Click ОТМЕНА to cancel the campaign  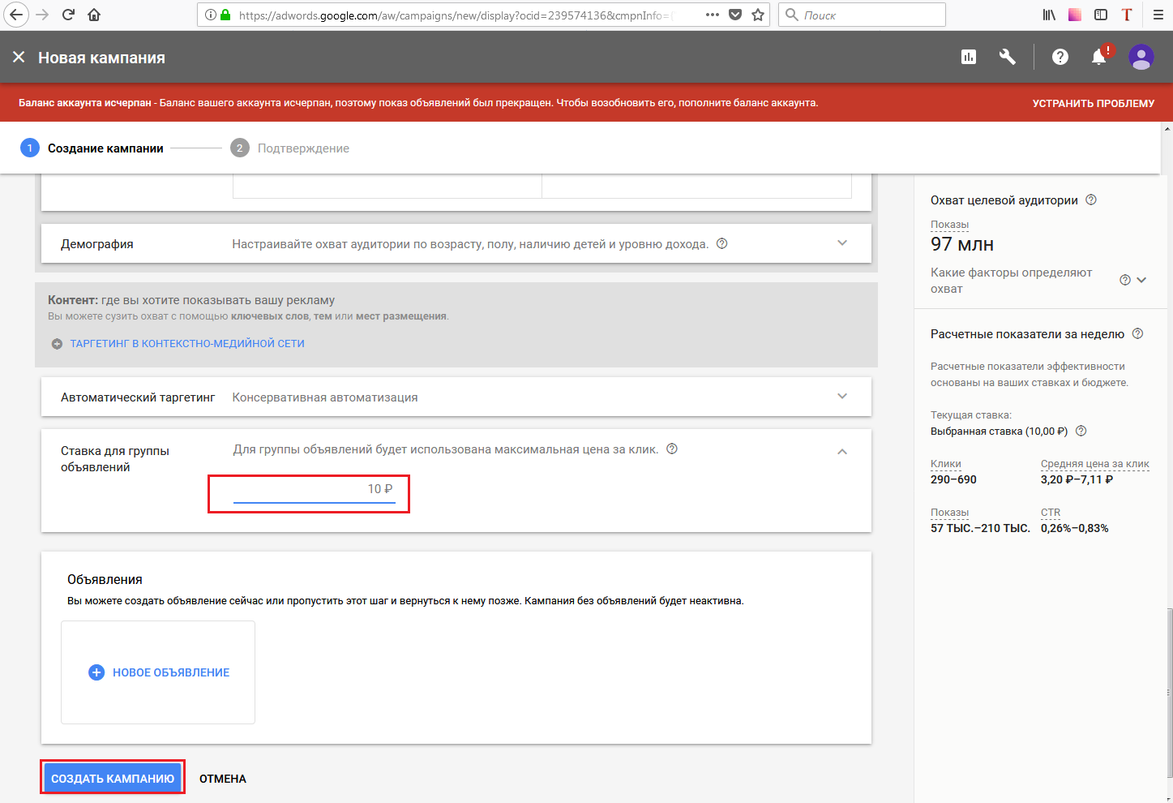pyautogui.click(x=223, y=779)
